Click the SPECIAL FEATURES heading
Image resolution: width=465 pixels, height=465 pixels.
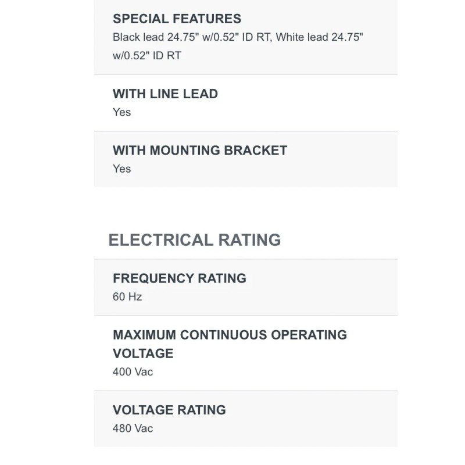pyautogui.click(x=177, y=19)
